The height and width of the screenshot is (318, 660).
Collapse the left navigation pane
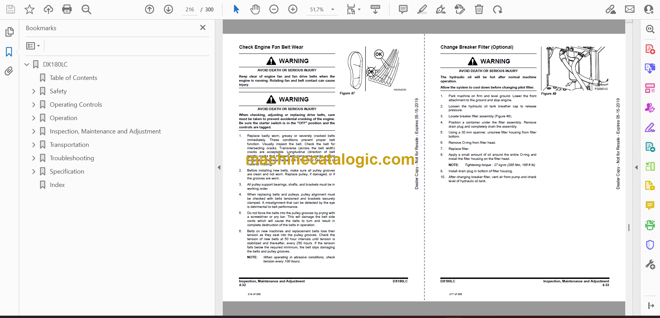[x=219, y=167]
